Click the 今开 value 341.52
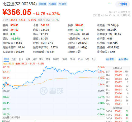 (x=45, y=25)
